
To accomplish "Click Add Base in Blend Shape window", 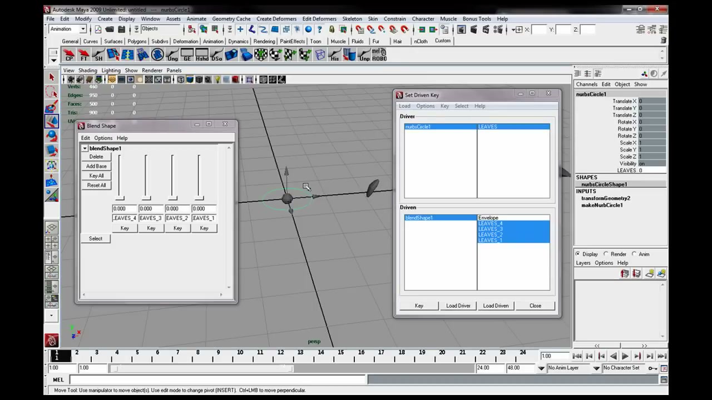I will pos(96,166).
